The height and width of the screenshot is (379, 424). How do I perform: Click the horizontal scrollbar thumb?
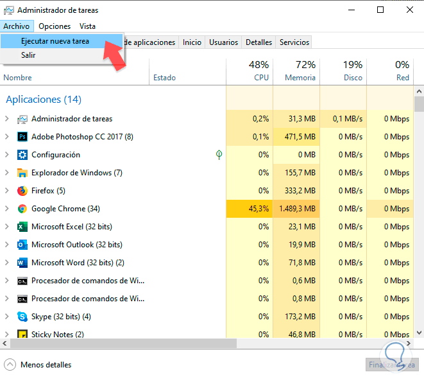tap(123, 343)
